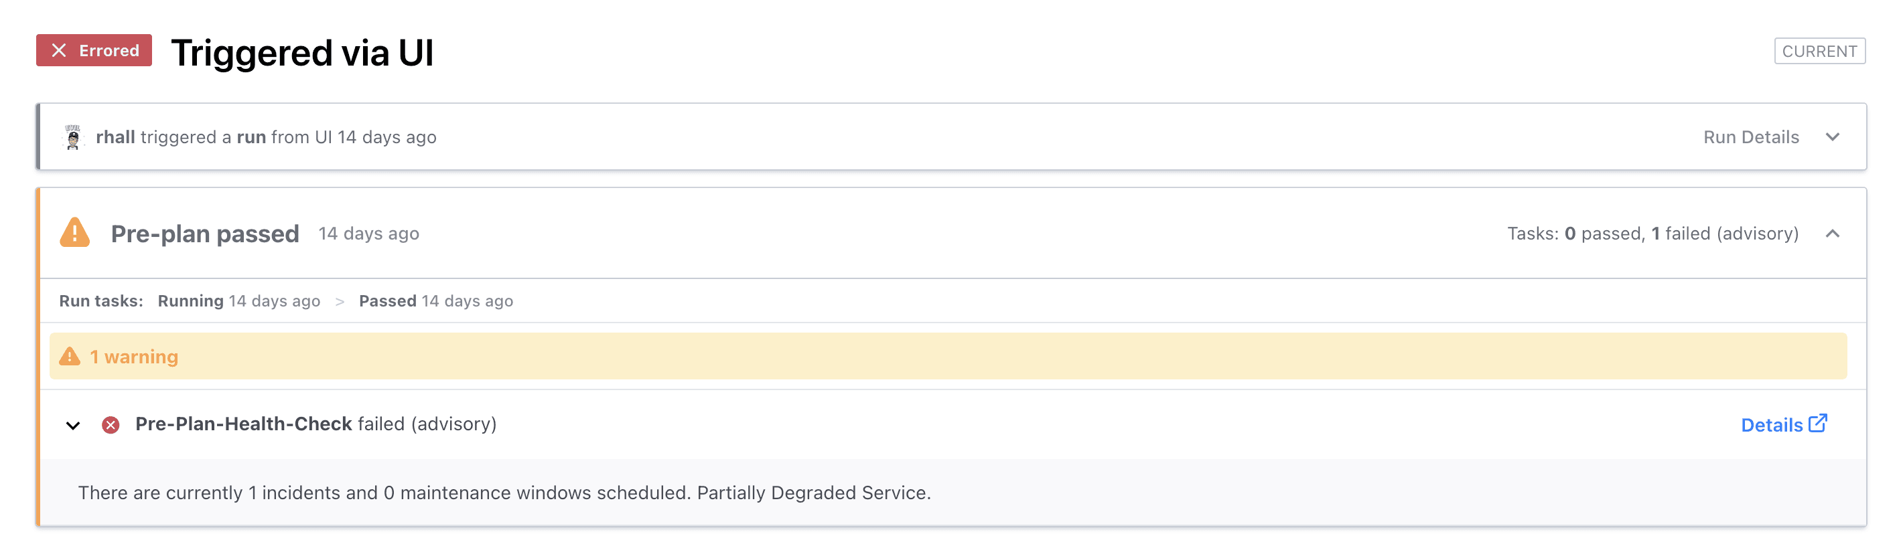Click the chevron separator between Running and Passed
This screenshot has height=538, width=1901.
(342, 300)
